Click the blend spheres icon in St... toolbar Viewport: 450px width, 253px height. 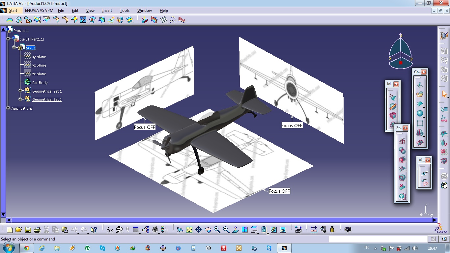402,150
